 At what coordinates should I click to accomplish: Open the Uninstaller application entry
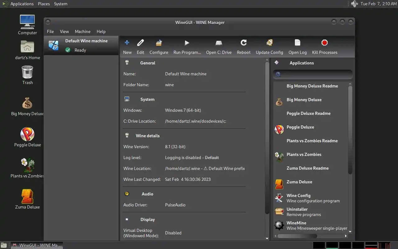(311, 212)
